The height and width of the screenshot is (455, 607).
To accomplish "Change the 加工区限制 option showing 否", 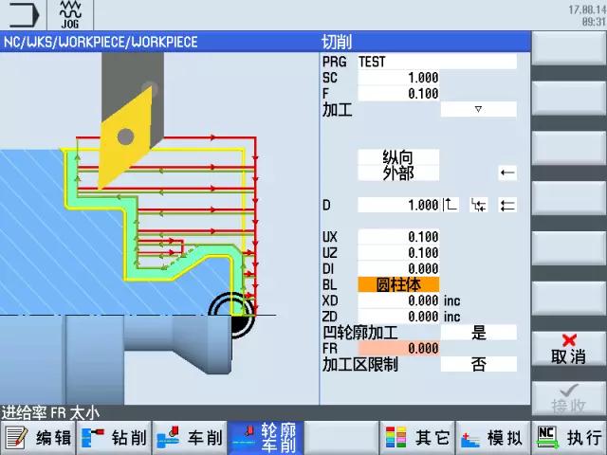I will 478,364.
